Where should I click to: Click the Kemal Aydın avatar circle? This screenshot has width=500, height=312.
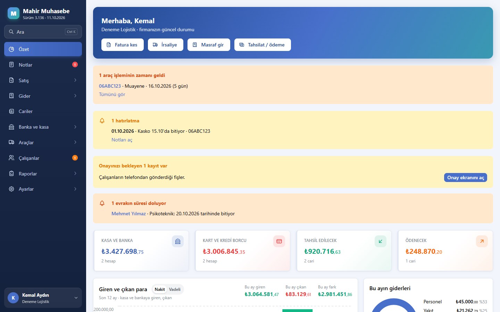click(13, 298)
